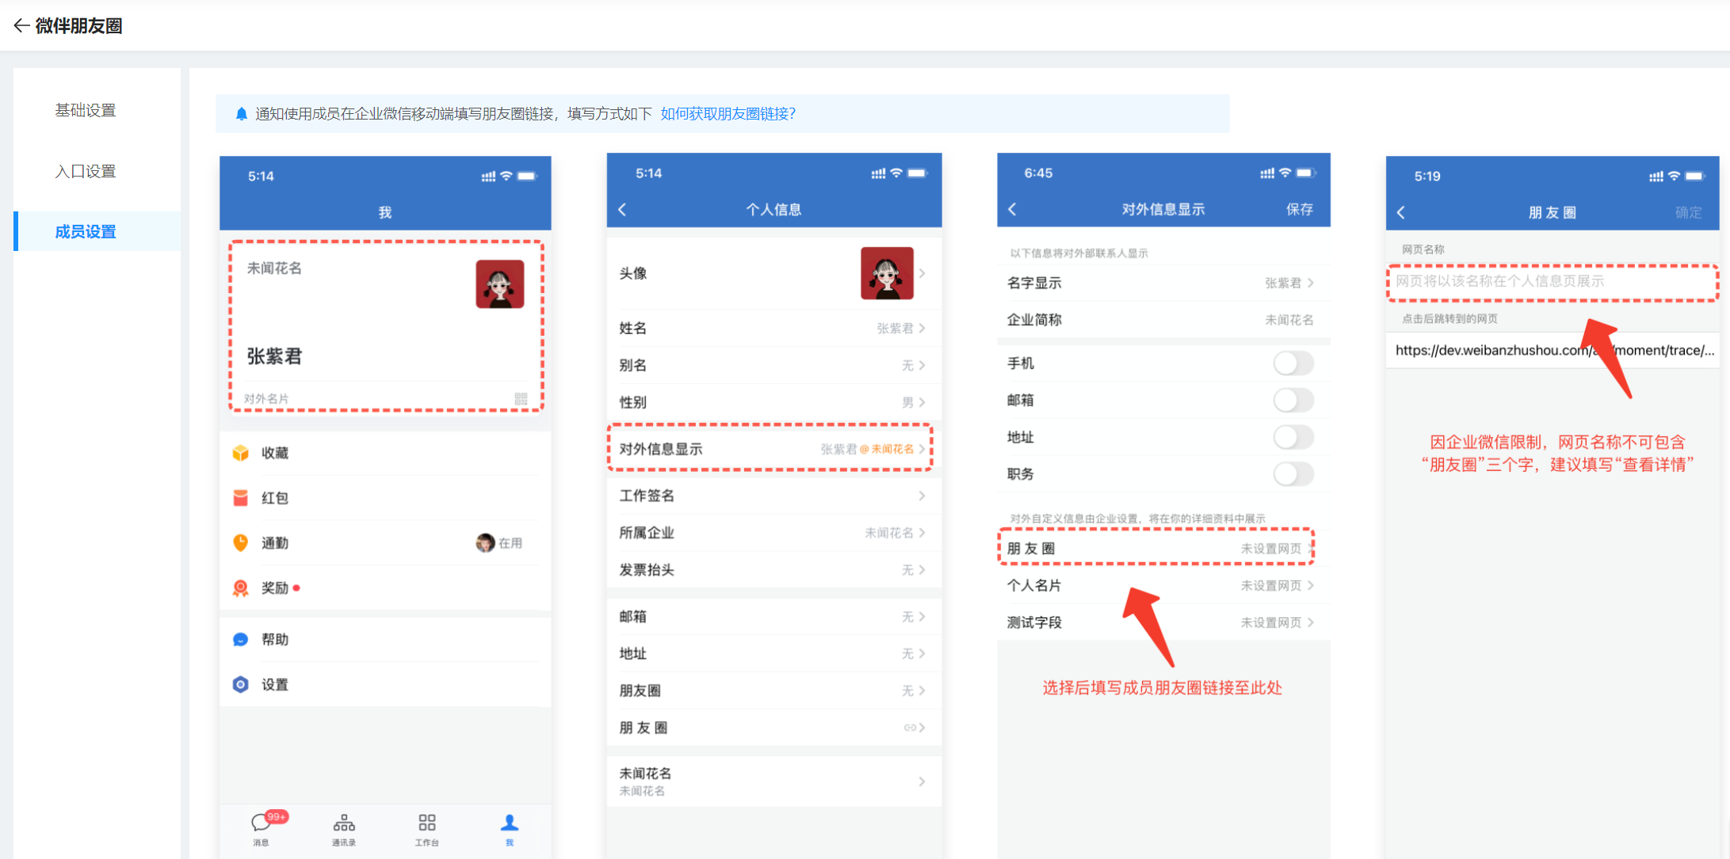The width and height of the screenshot is (1730, 859).
Task: Toggle the 邮箱 switch
Action: [x=1293, y=400]
